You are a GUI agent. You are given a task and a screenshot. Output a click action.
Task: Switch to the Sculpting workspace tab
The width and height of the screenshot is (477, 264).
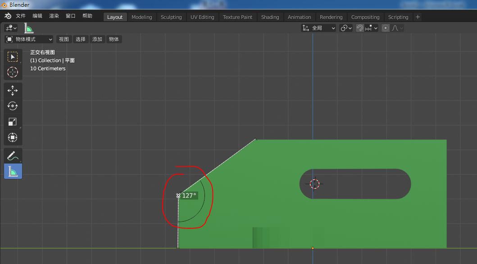(171, 17)
